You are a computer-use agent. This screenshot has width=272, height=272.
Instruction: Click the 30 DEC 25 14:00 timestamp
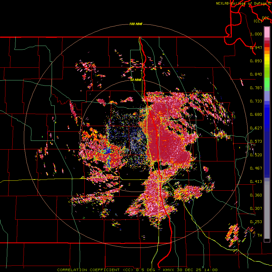[197, 270]
